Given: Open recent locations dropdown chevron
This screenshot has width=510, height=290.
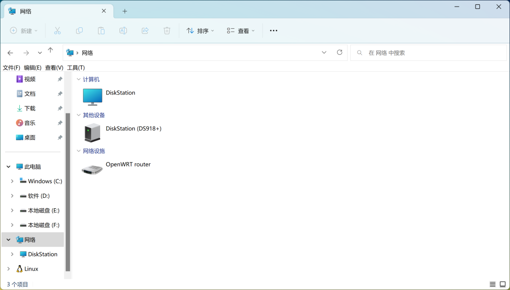Looking at the screenshot, I should coord(40,53).
